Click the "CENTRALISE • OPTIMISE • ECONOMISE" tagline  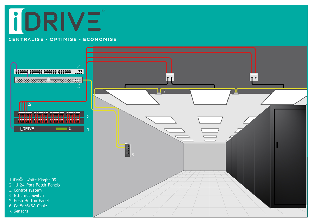(x=63, y=40)
